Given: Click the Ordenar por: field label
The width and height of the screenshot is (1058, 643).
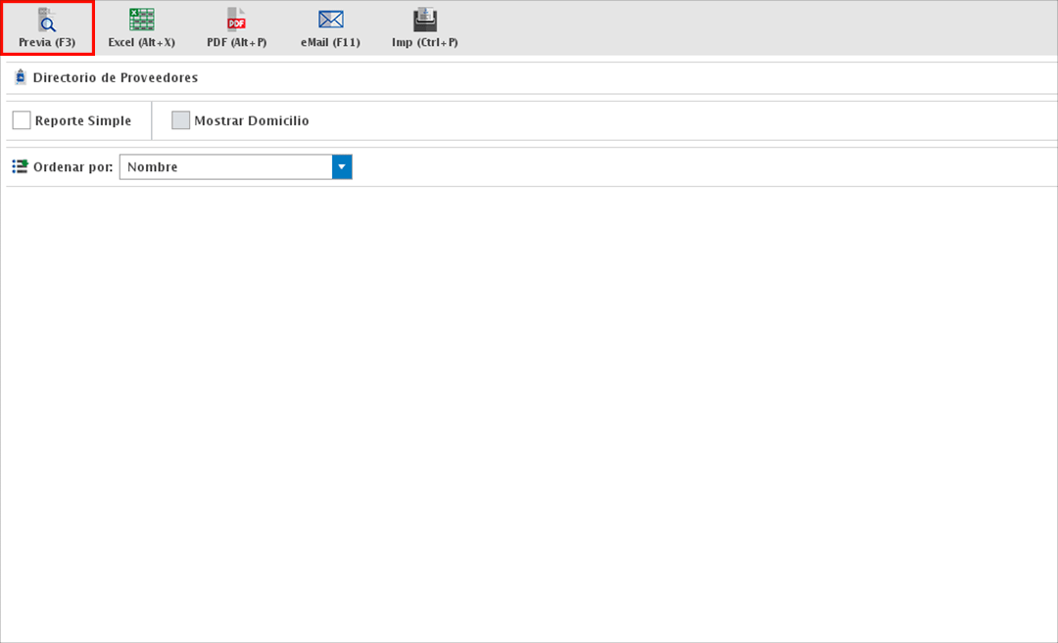Looking at the screenshot, I should tap(73, 167).
